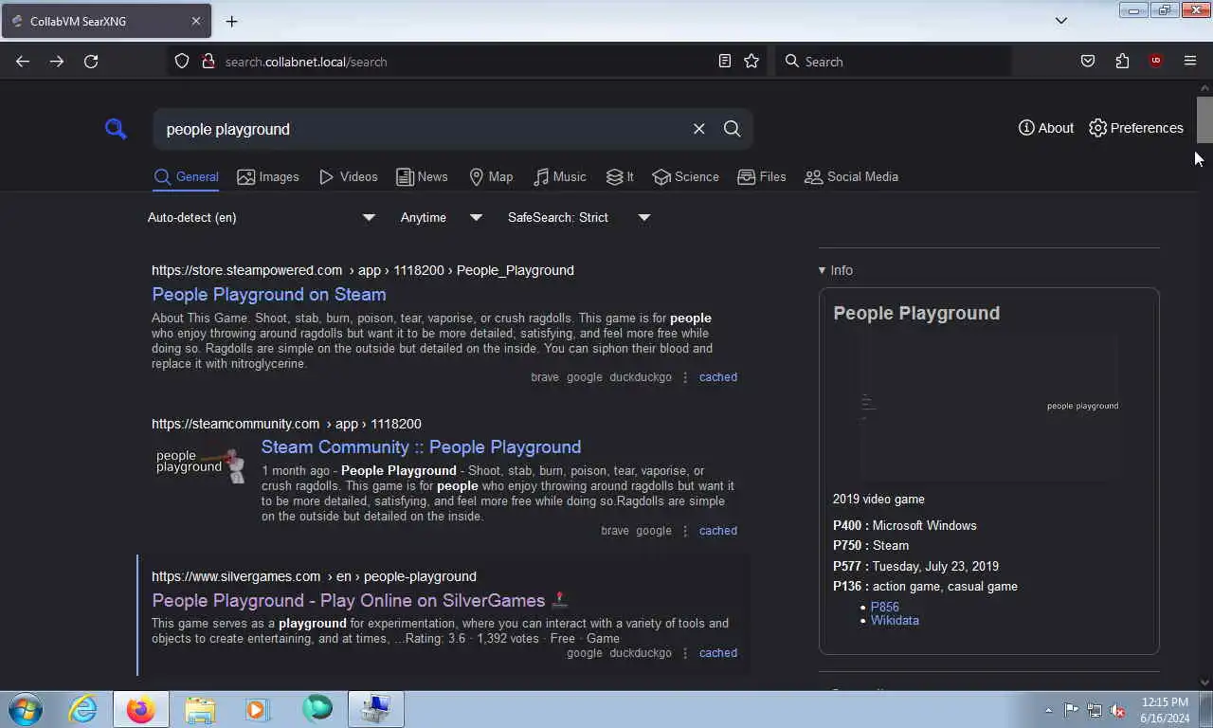Open the It search category
Screen dimensions: 1213x728
[x=620, y=176]
